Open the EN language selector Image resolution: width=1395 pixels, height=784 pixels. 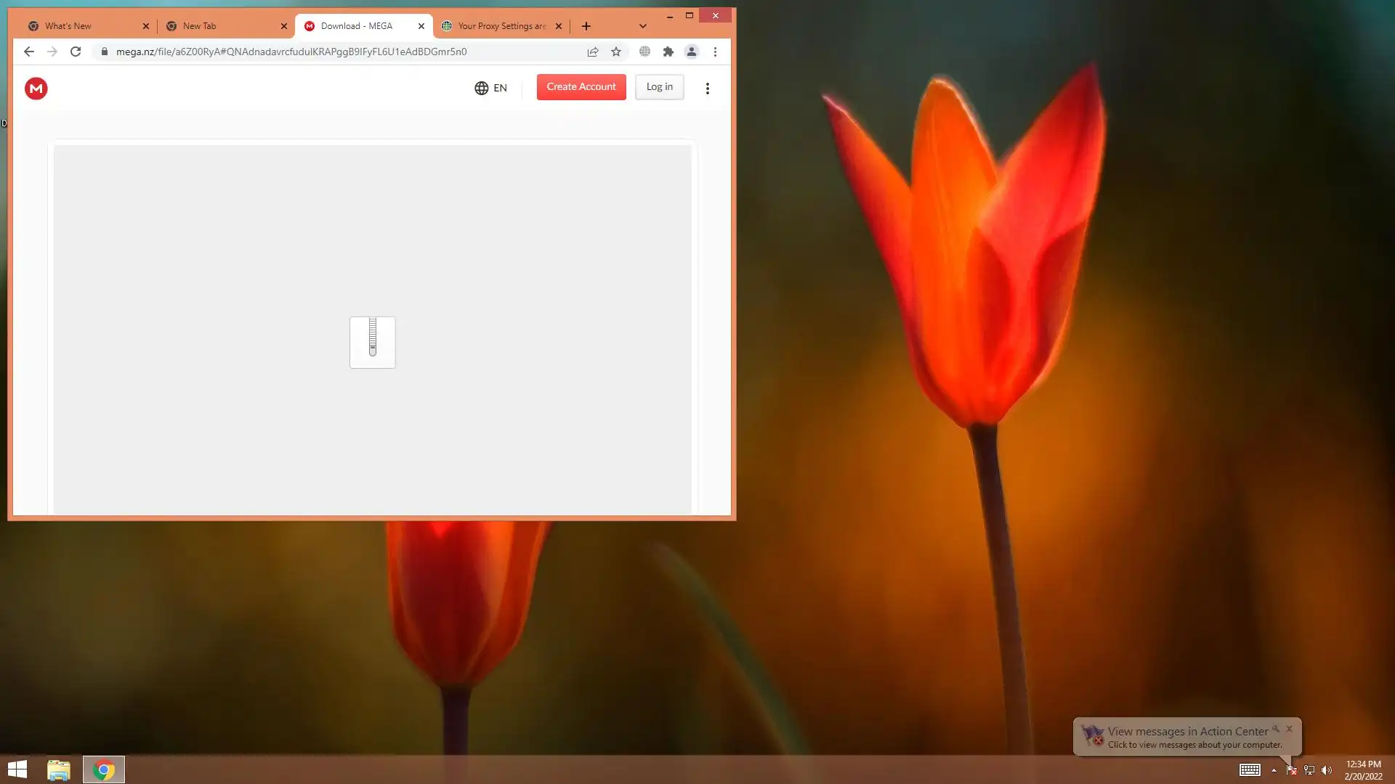coord(491,88)
